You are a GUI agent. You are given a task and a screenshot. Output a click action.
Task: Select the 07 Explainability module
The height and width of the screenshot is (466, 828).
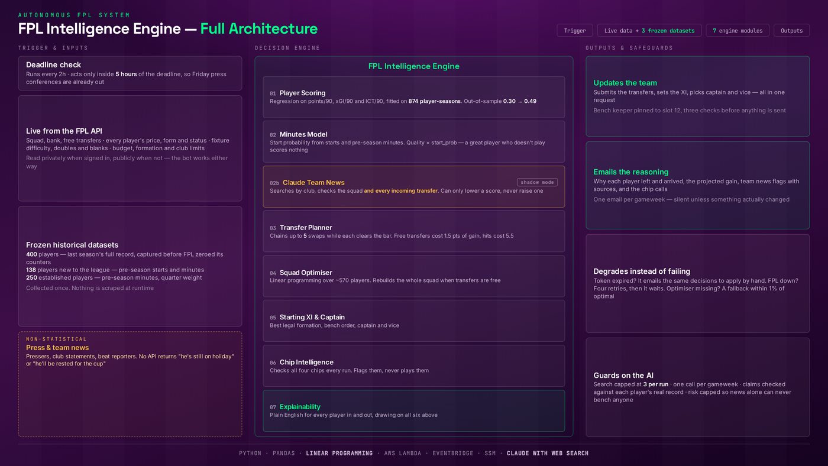[414, 411]
